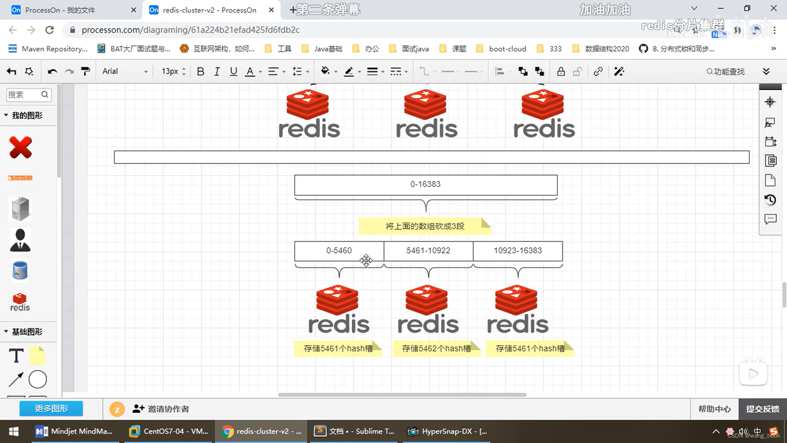Click the format painter icon
Viewport: 787px width, 443px height.
pos(85,71)
